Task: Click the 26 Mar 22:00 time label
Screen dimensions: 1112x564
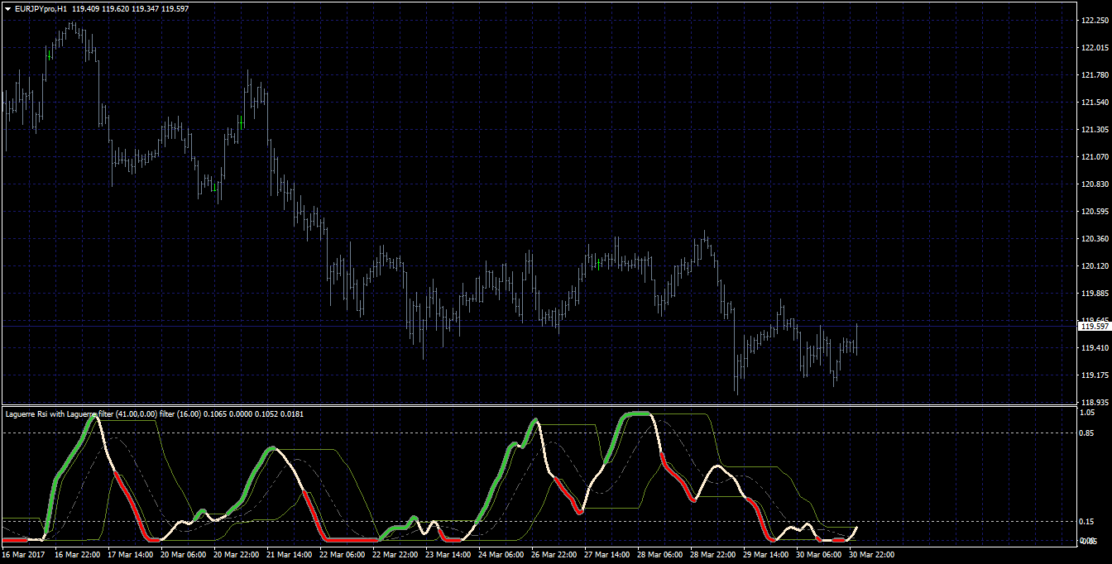Action: (x=555, y=555)
